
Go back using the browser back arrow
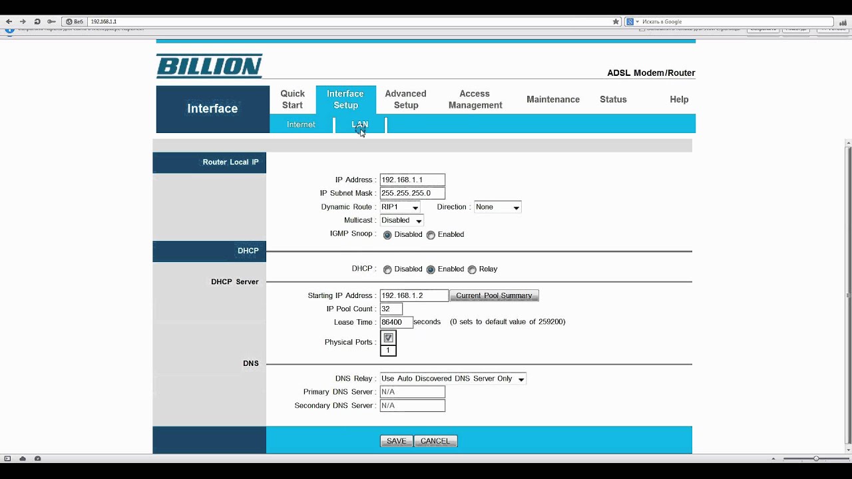tap(9, 22)
